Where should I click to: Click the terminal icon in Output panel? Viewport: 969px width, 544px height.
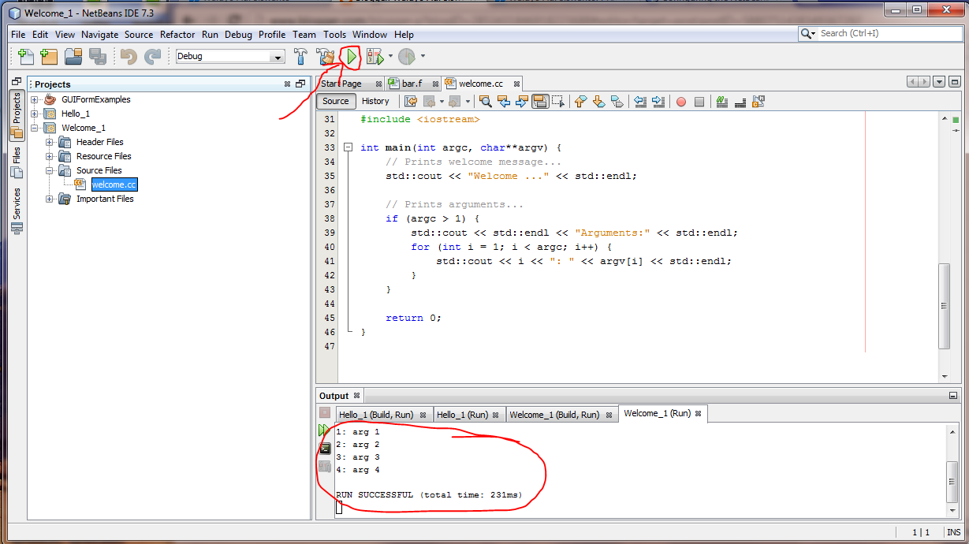click(x=325, y=448)
